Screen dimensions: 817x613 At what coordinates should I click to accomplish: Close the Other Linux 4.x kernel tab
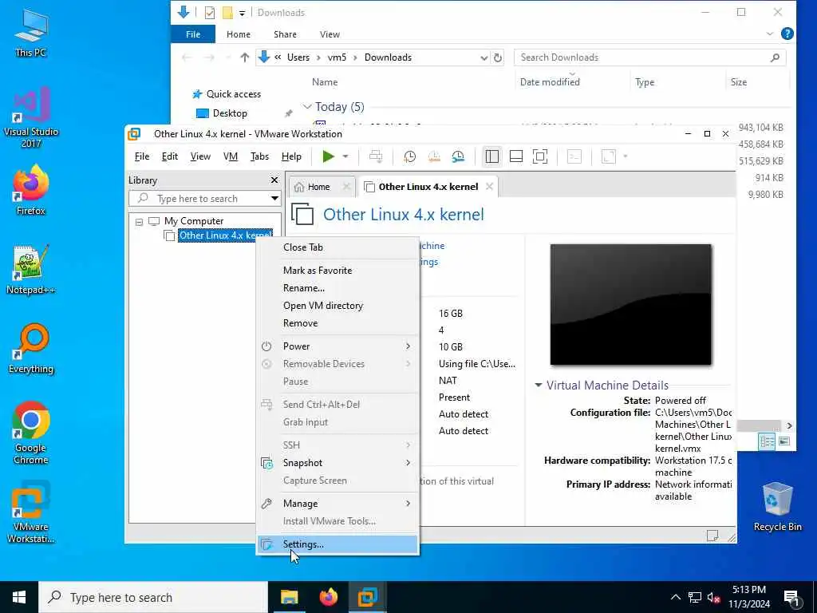tap(489, 187)
